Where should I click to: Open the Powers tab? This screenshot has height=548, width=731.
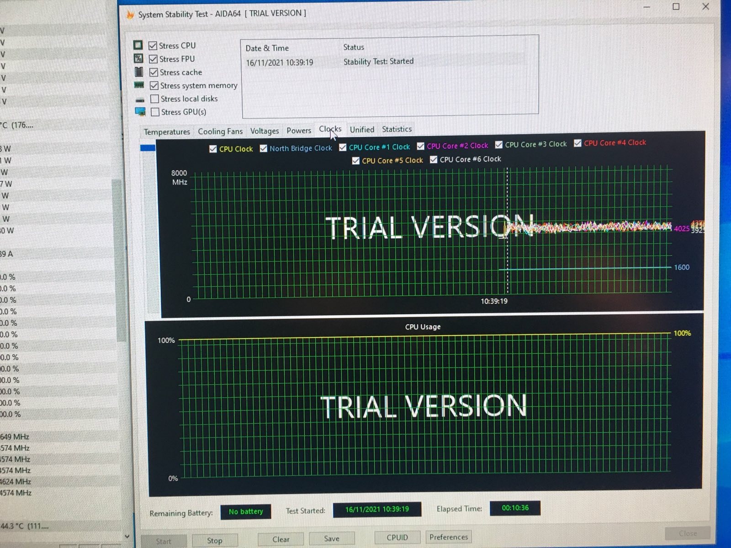pos(299,131)
